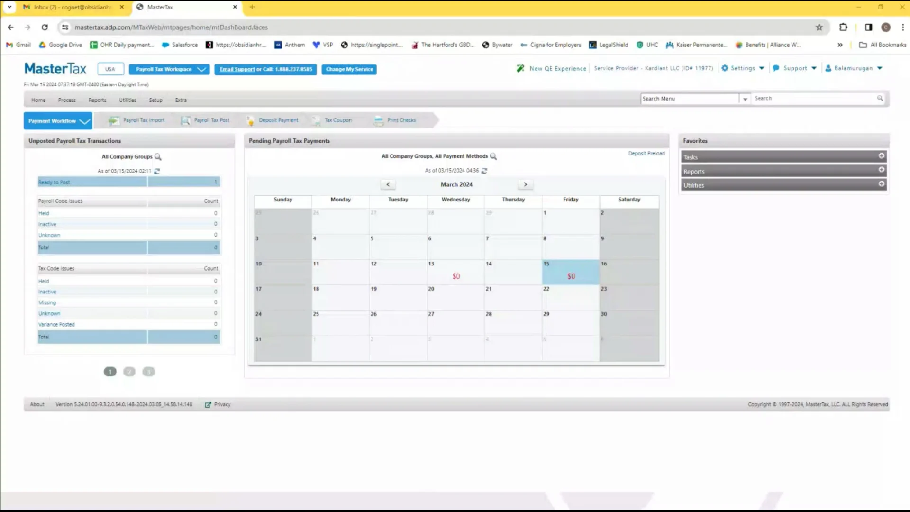The height and width of the screenshot is (512, 910).
Task: Open the Balamurugan user menu
Action: pos(854,68)
